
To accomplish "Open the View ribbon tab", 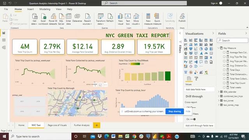I will [59, 9].
